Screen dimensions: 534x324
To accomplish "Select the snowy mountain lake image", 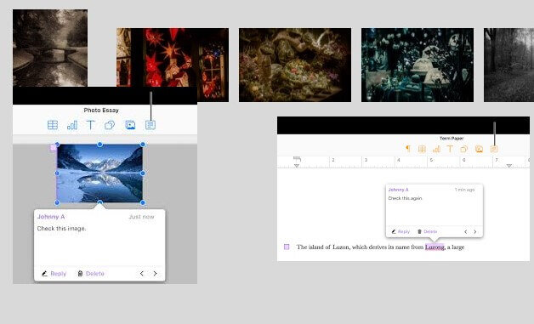I will (x=99, y=173).
